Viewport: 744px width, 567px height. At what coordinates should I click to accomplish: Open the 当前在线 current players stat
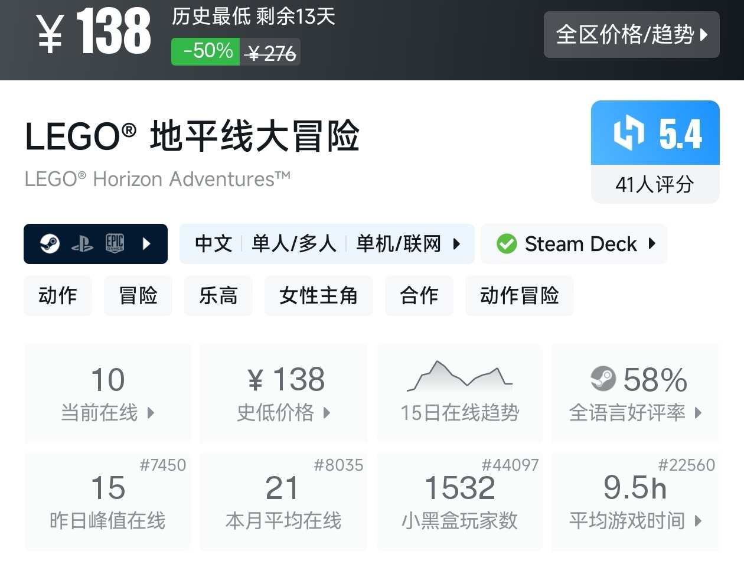coord(107,393)
